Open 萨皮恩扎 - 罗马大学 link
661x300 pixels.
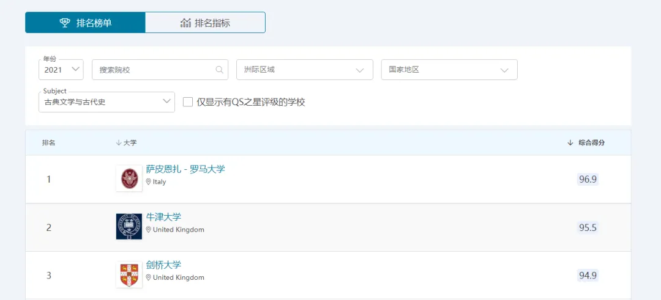pyautogui.click(x=185, y=169)
